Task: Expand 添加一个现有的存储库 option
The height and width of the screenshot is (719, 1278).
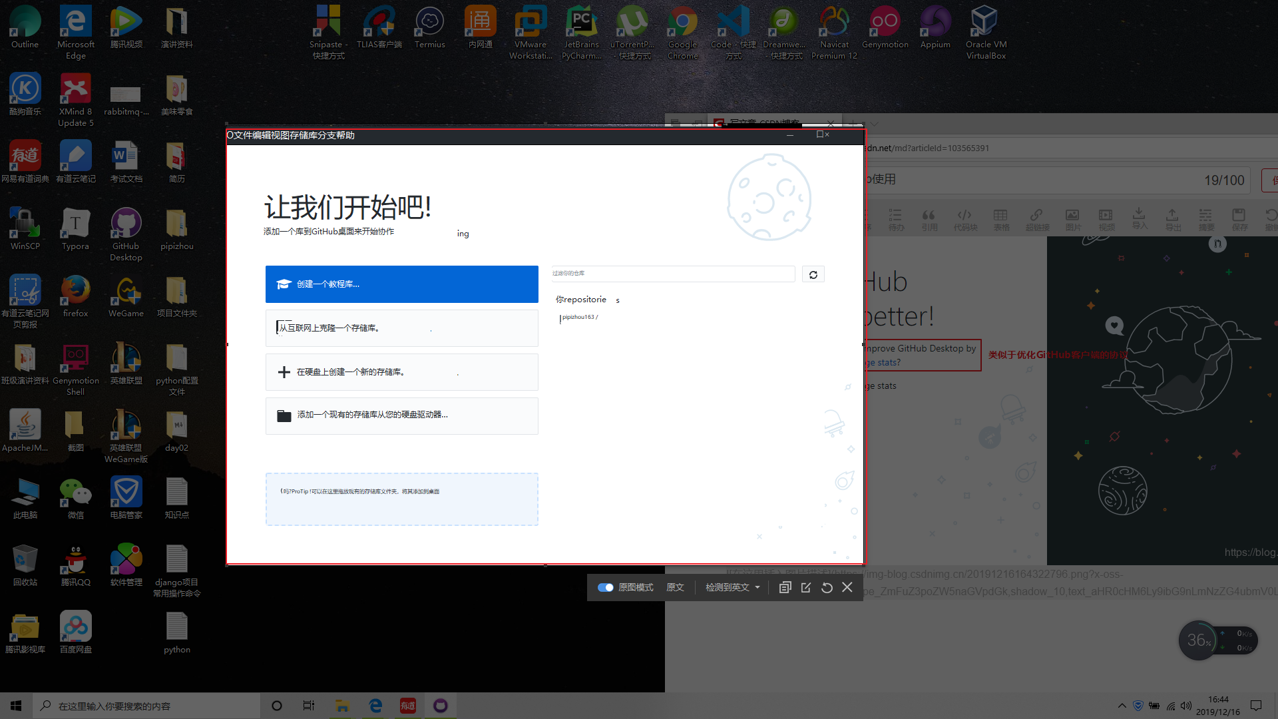Action: (402, 414)
